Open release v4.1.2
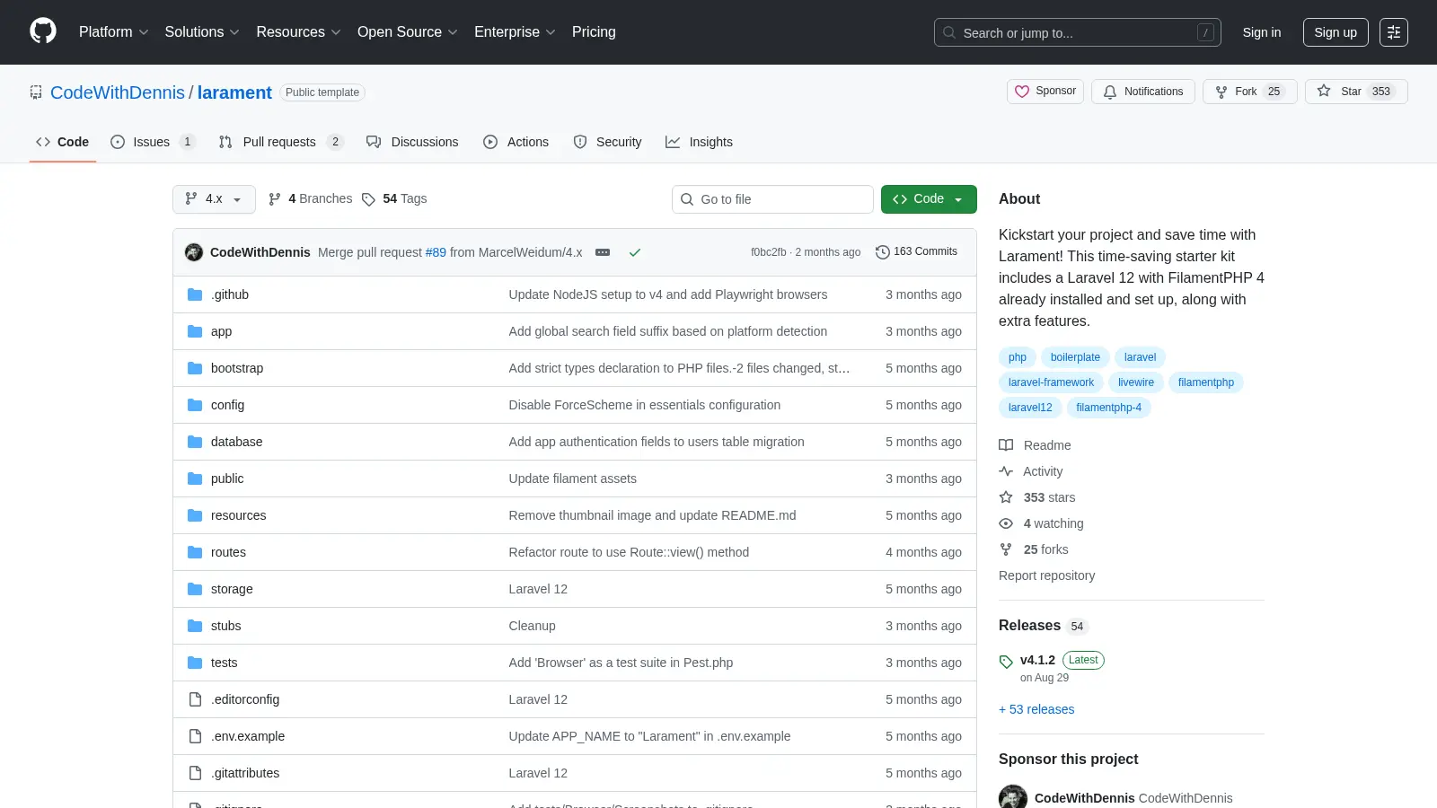This screenshot has width=1437, height=808. tap(1037, 660)
